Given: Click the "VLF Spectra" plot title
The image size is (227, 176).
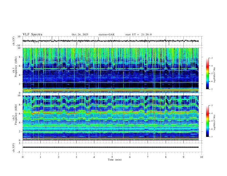Looking at the screenshot, I should coord(32,34).
